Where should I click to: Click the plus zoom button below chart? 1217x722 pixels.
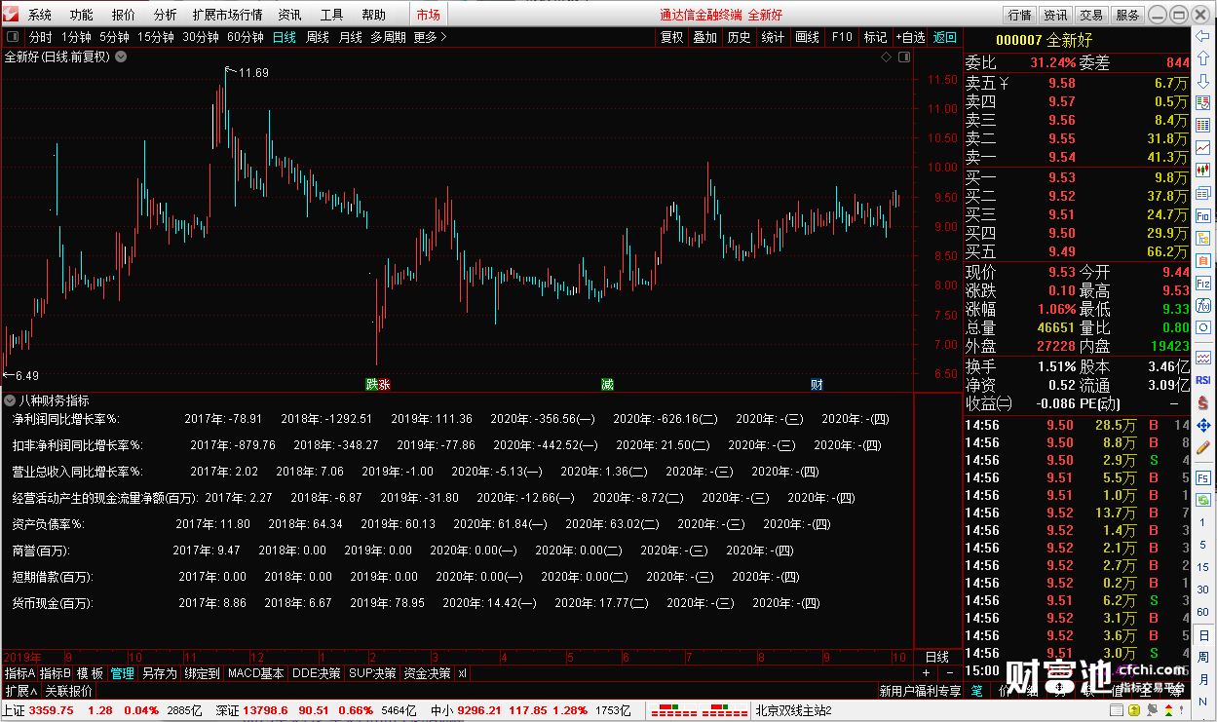click(926, 673)
